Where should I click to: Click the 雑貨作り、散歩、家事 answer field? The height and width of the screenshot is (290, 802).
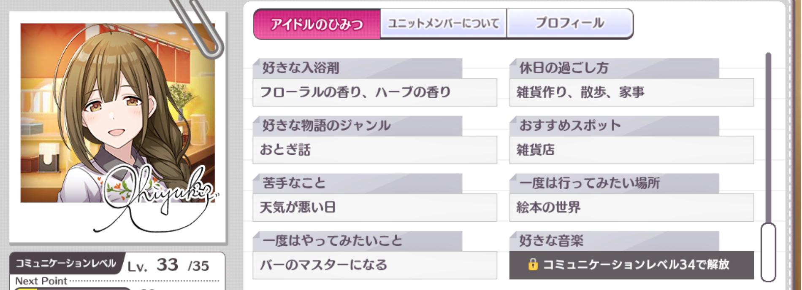(x=631, y=92)
